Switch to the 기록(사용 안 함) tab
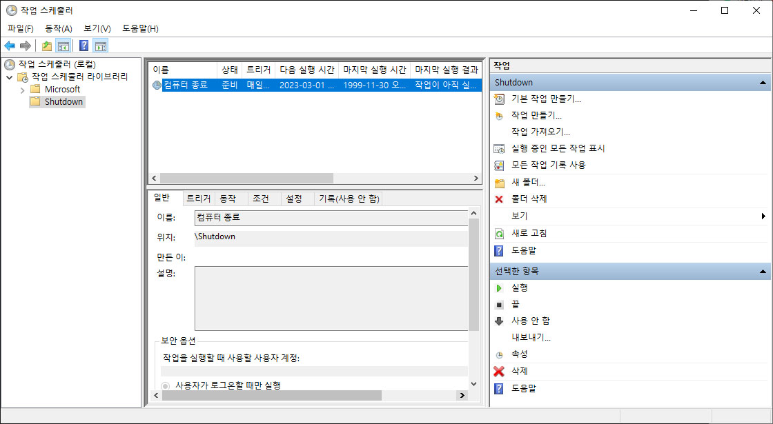The height and width of the screenshot is (424, 773). tap(349, 199)
